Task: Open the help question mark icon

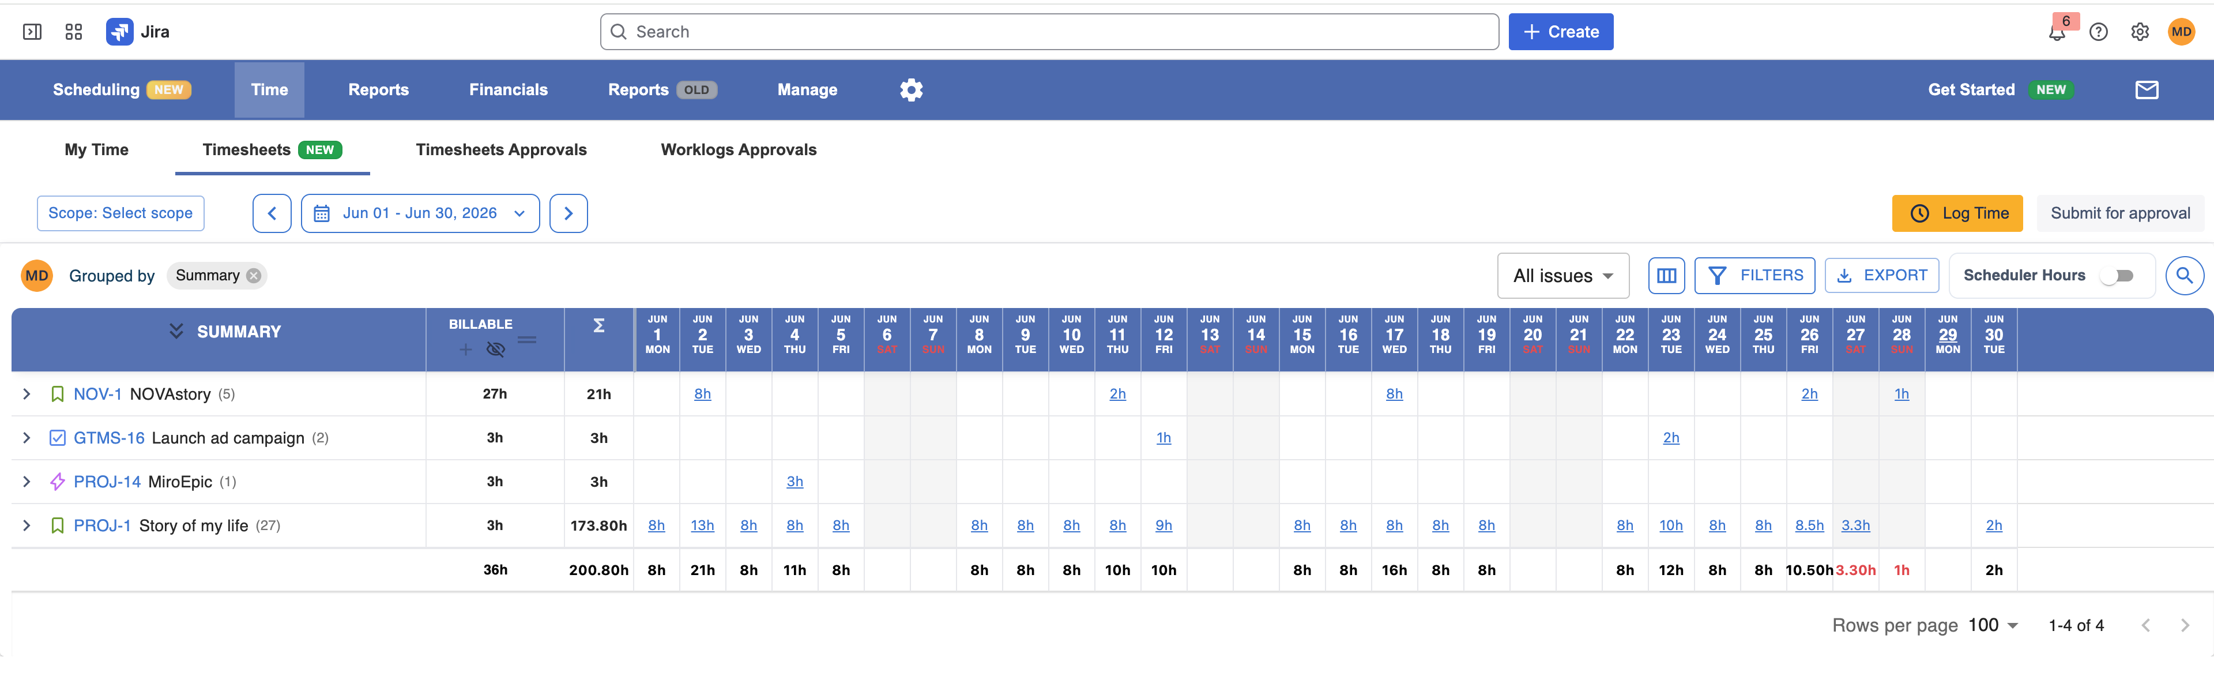Action: pyautogui.click(x=2098, y=32)
